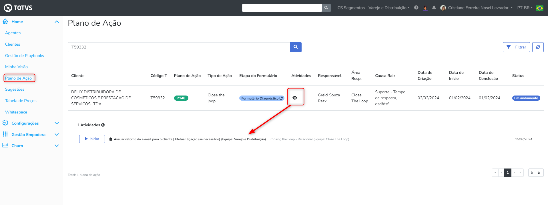Open the help question mark icon

coord(416,8)
